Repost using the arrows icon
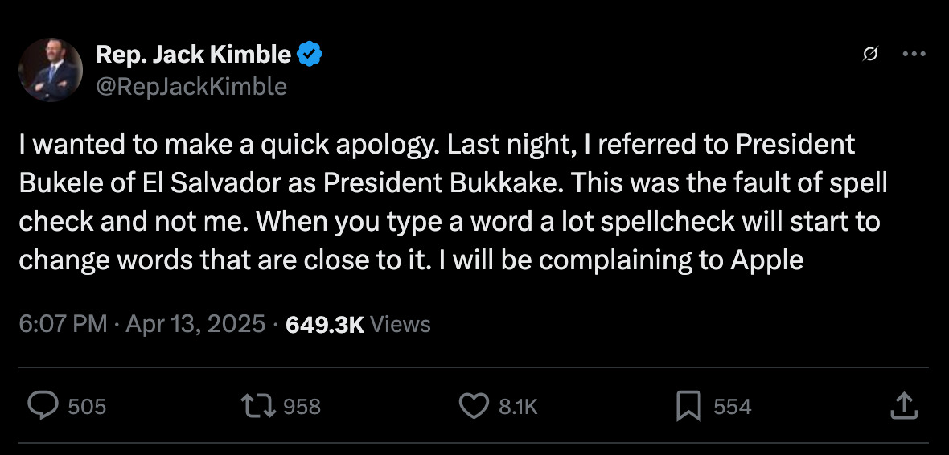Screen dimensions: 949x455 coord(259,406)
